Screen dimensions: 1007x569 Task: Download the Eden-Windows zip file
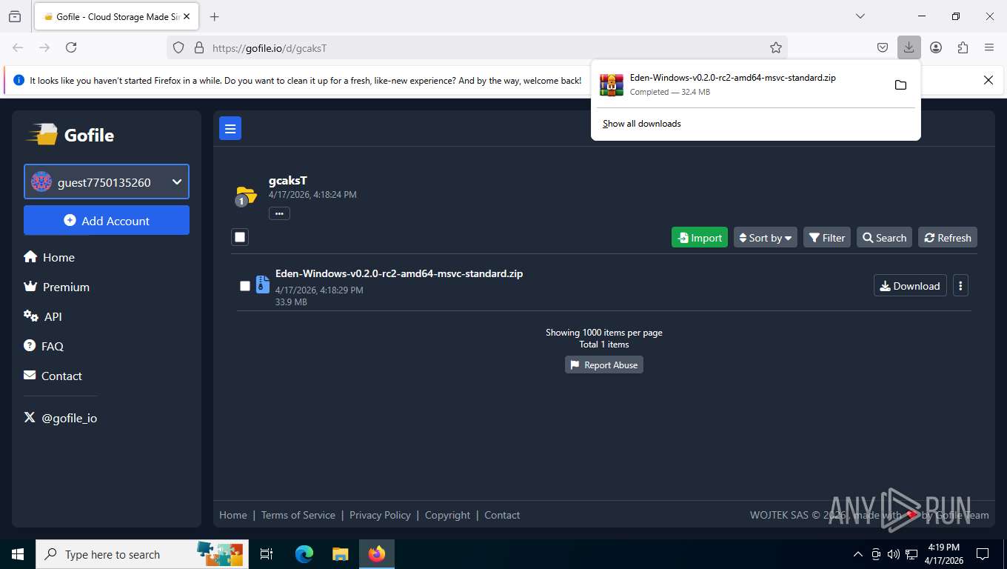[x=910, y=286]
